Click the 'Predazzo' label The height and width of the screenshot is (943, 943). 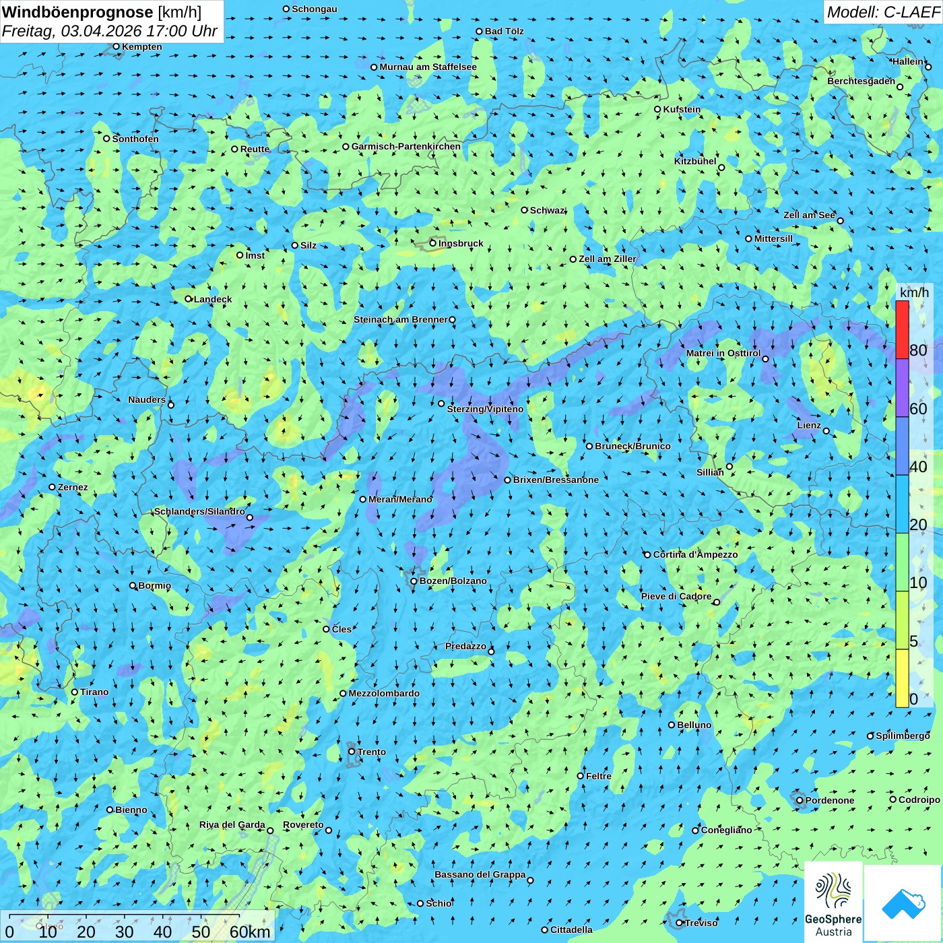click(x=465, y=646)
